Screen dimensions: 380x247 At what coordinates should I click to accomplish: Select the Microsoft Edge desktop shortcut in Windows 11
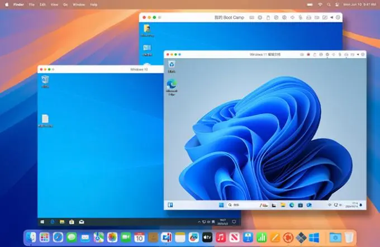[x=172, y=87]
